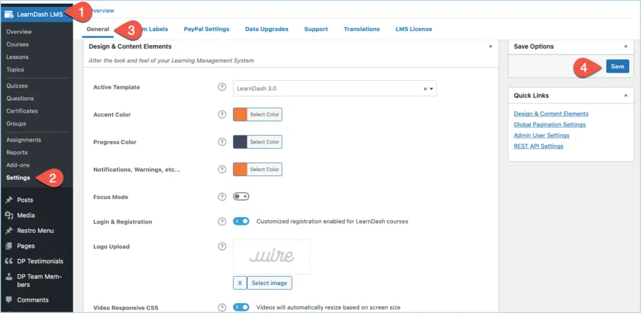The height and width of the screenshot is (313, 641).
Task: Follow the Design & Content Elements quick link
Action: tap(551, 114)
